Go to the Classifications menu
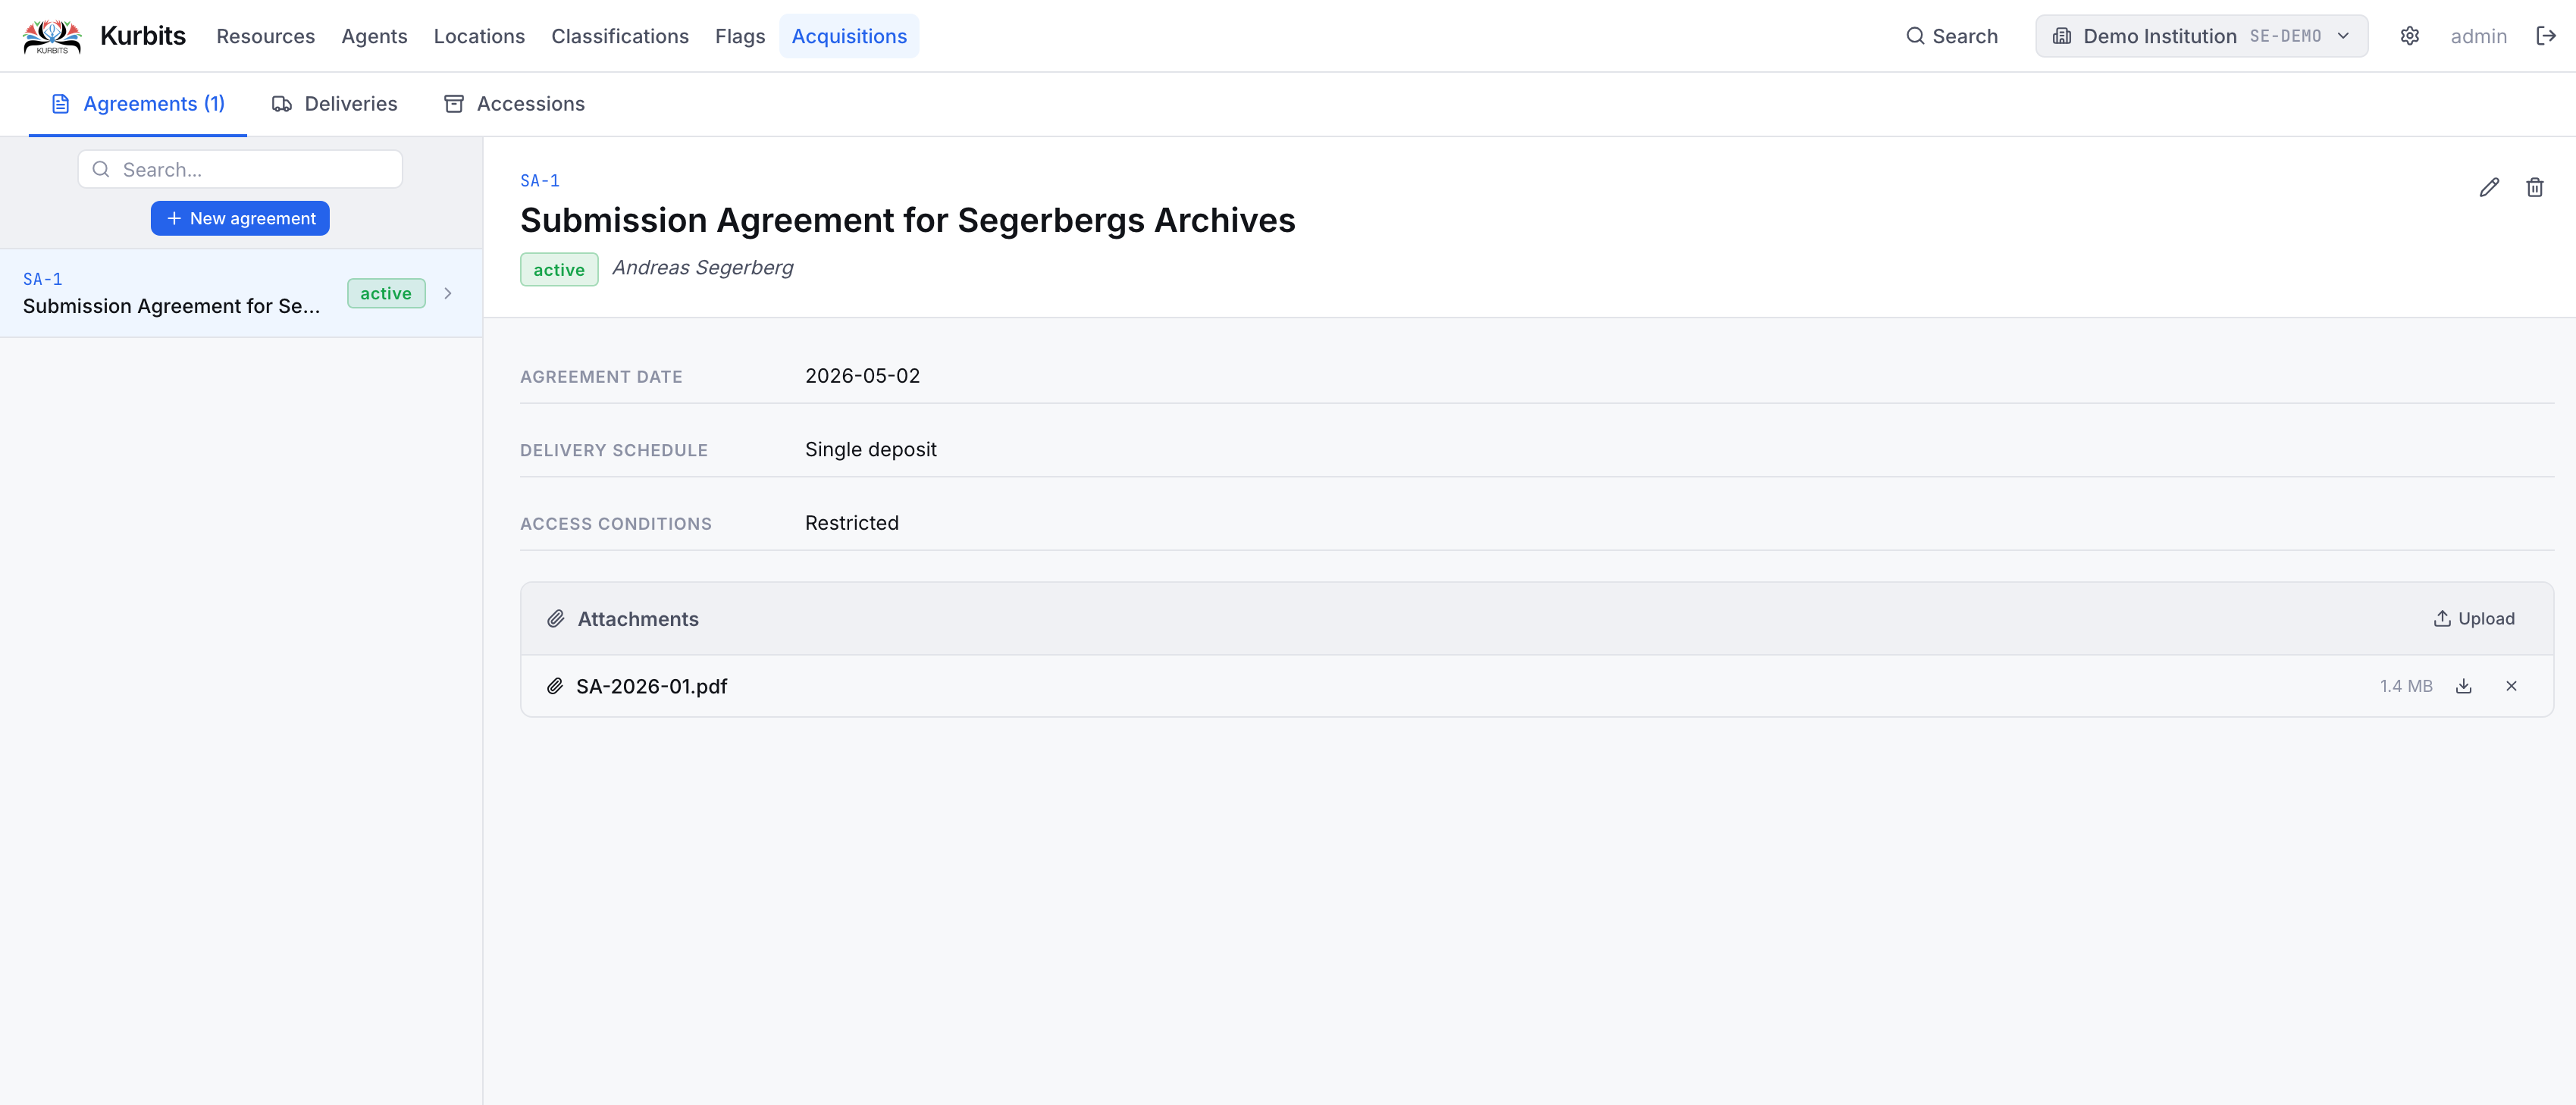Image resolution: width=2576 pixels, height=1105 pixels. pyautogui.click(x=620, y=36)
